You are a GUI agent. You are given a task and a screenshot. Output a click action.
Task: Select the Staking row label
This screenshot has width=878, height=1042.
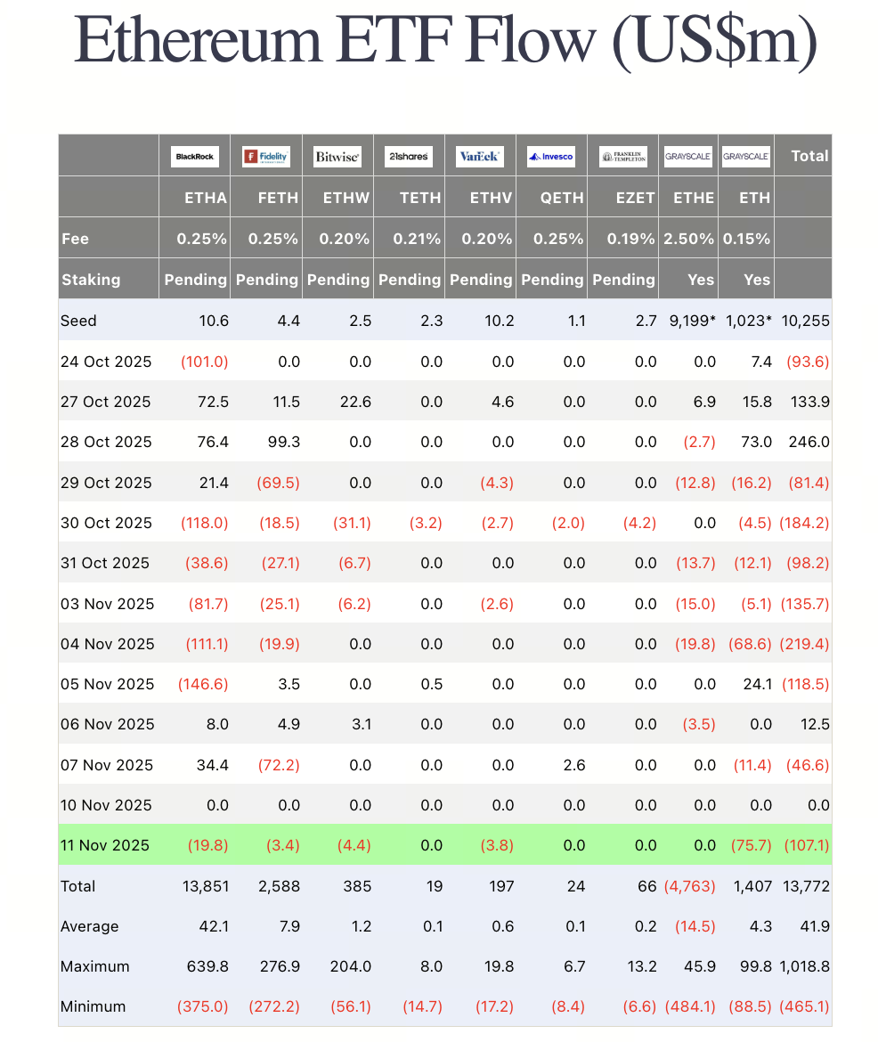91,280
